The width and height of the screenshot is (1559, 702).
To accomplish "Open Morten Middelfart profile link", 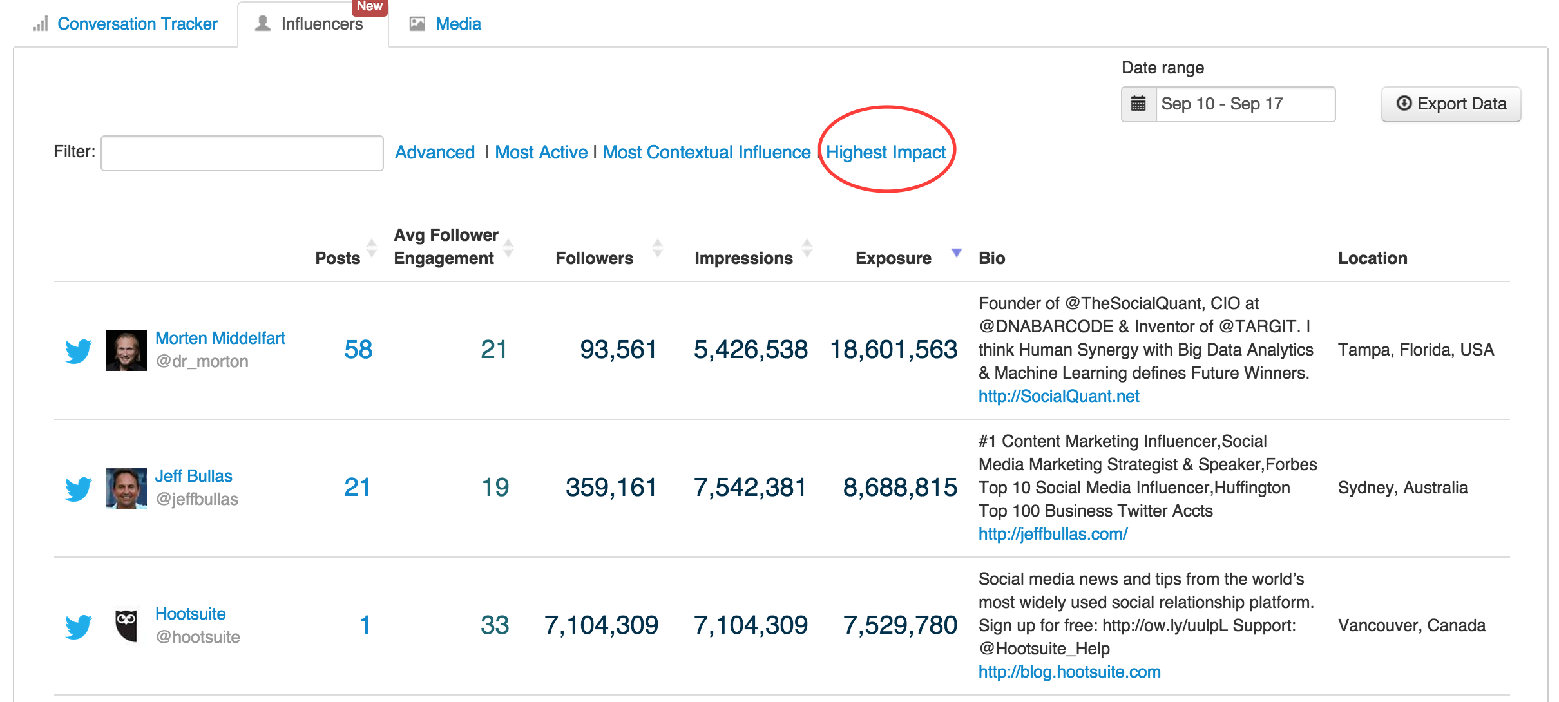I will [x=220, y=338].
